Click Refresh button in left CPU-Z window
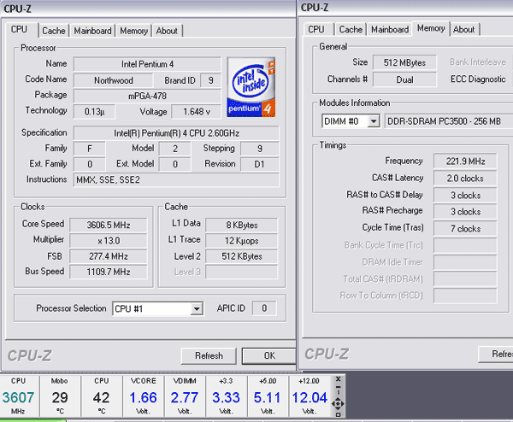Viewport: 513px width, 422px height. pyautogui.click(x=209, y=355)
